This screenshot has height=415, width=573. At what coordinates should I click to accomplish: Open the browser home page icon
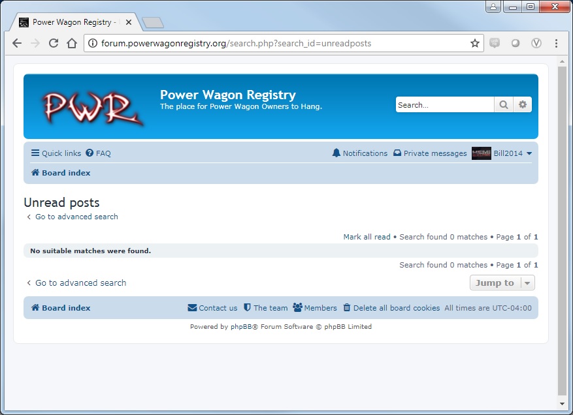click(72, 43)
